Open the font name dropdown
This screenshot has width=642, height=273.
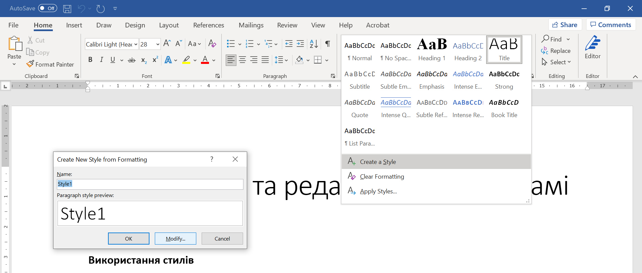coord(136,44)
